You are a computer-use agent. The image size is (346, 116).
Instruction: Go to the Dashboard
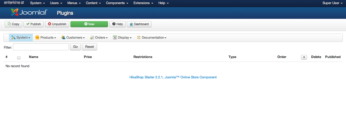click(x=139, y=24)
